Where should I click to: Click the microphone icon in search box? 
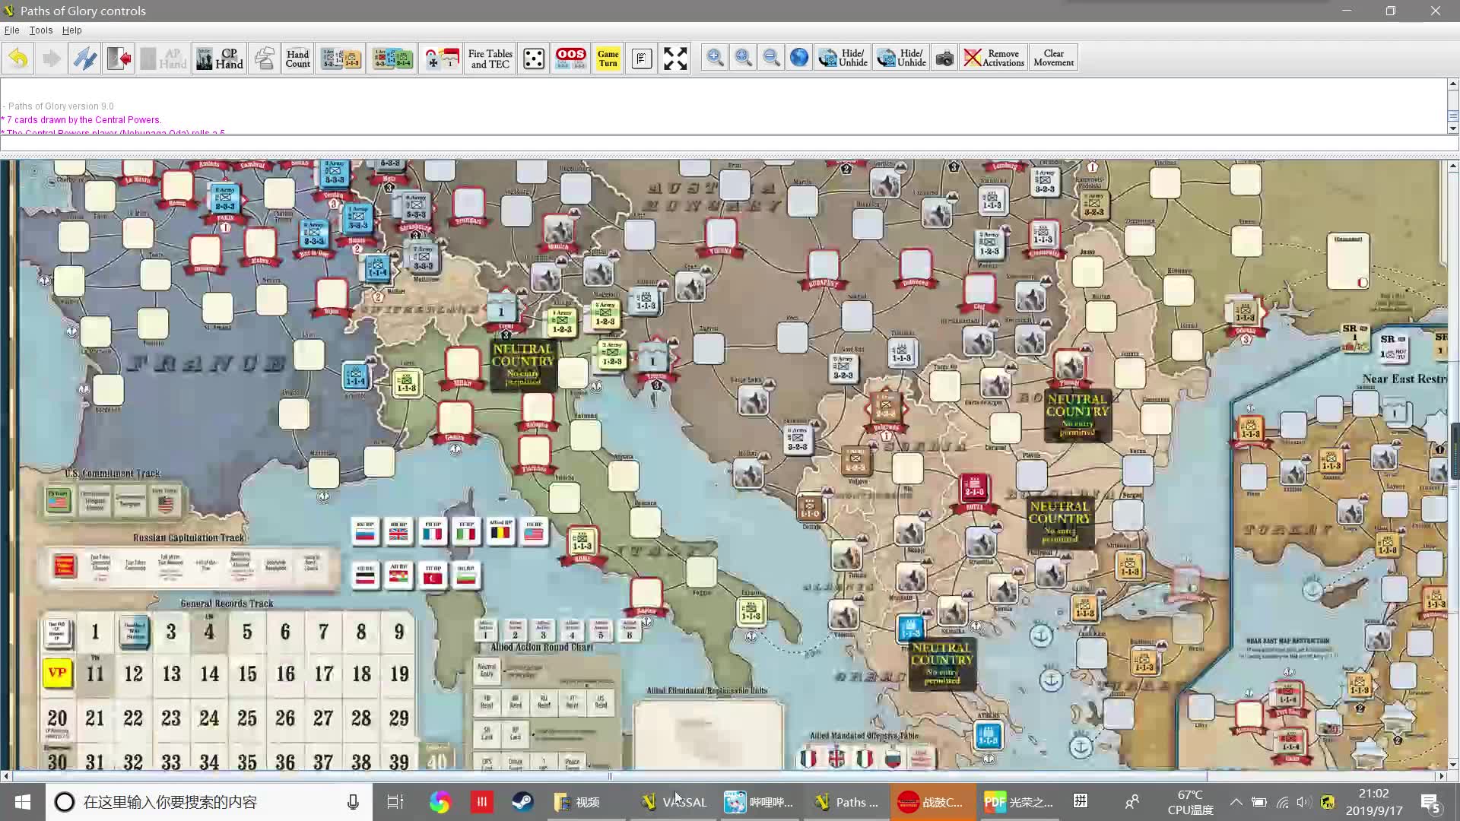pyautogui.click(x=353, y=802)
